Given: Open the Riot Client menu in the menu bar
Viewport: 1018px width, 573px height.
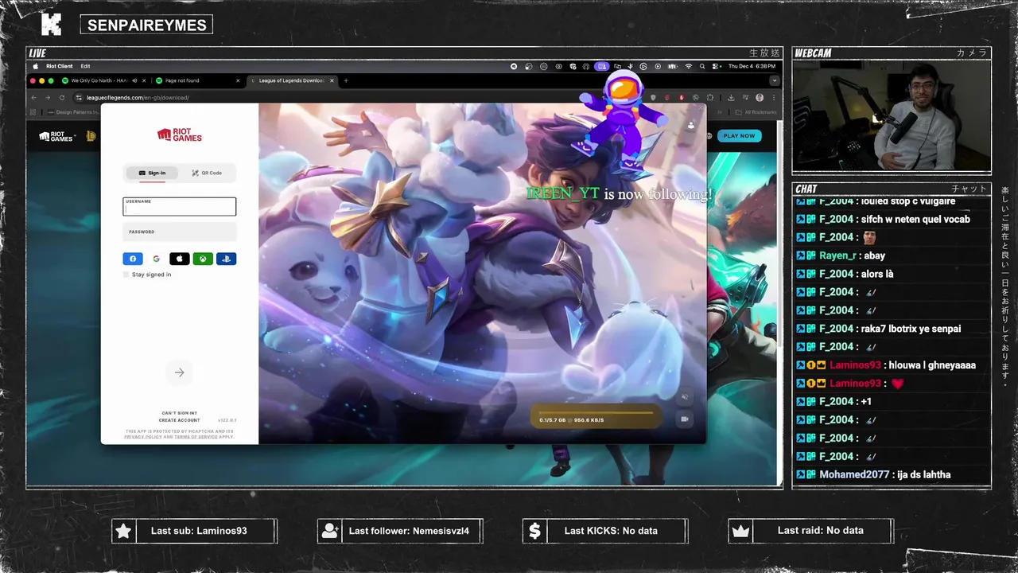Looking at the screenshot, I should (59, 66).
